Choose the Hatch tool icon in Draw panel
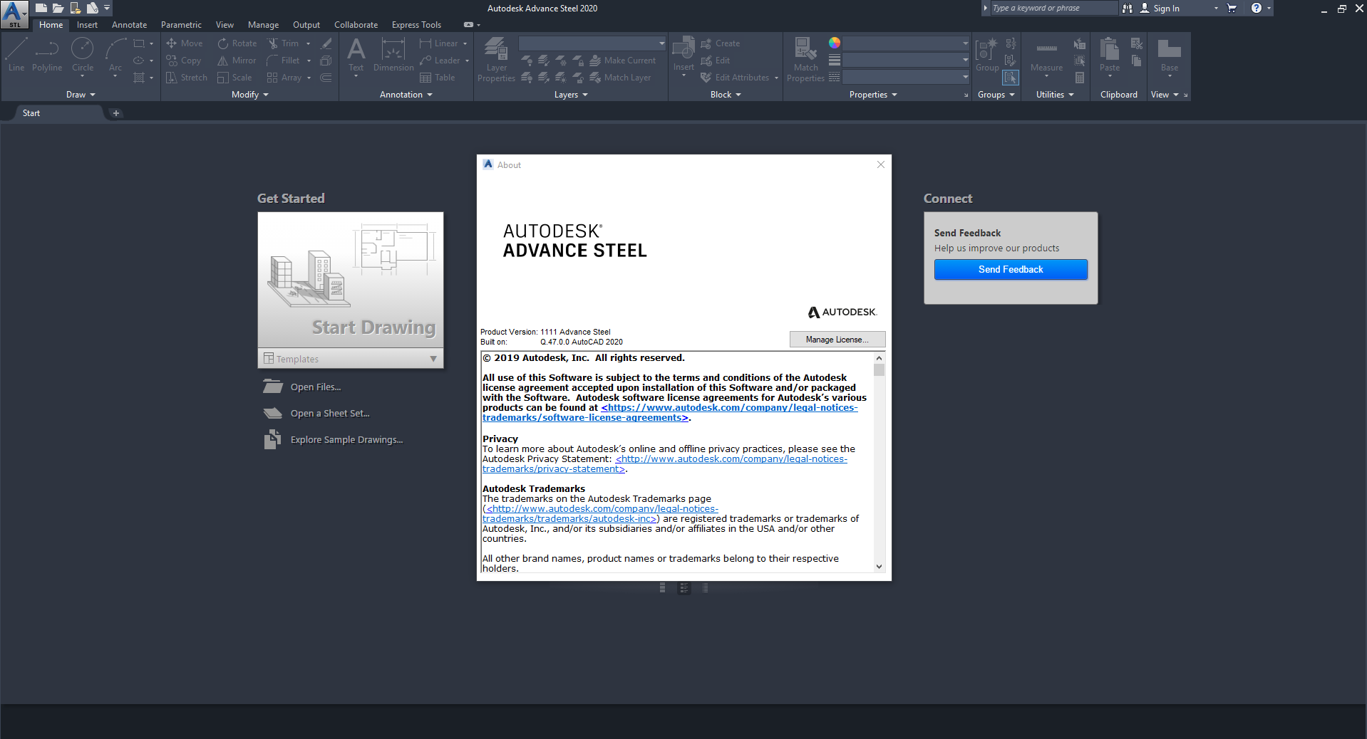Screen dimensions: 1367x739 [139, 78]
